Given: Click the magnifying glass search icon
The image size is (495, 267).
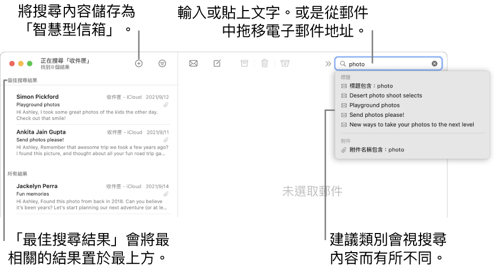Looking at the screenshot, I should 342,64.
